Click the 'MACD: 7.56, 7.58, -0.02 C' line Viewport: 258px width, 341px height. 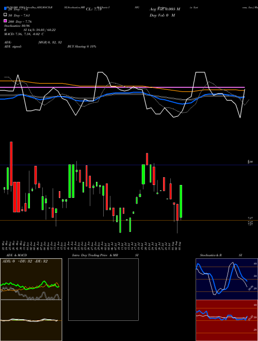tap(24, 34)
